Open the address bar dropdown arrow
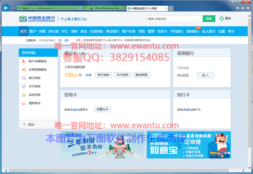 click(x=88, y=8)
